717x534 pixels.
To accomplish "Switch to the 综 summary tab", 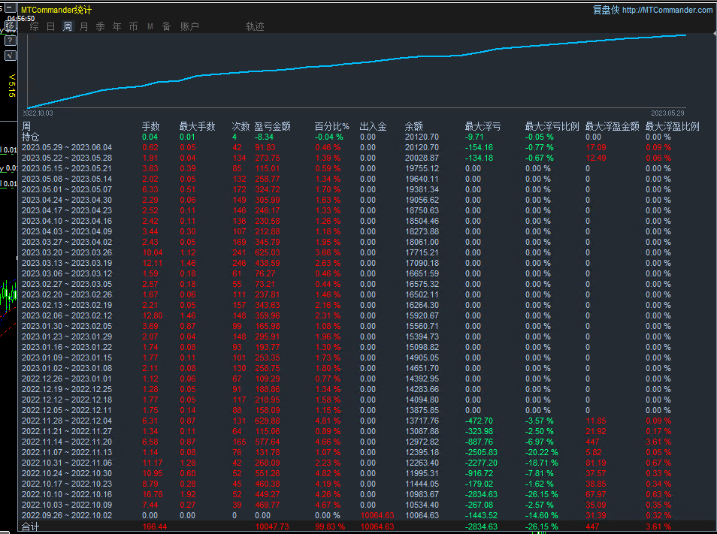I will [x=34, y=27].
